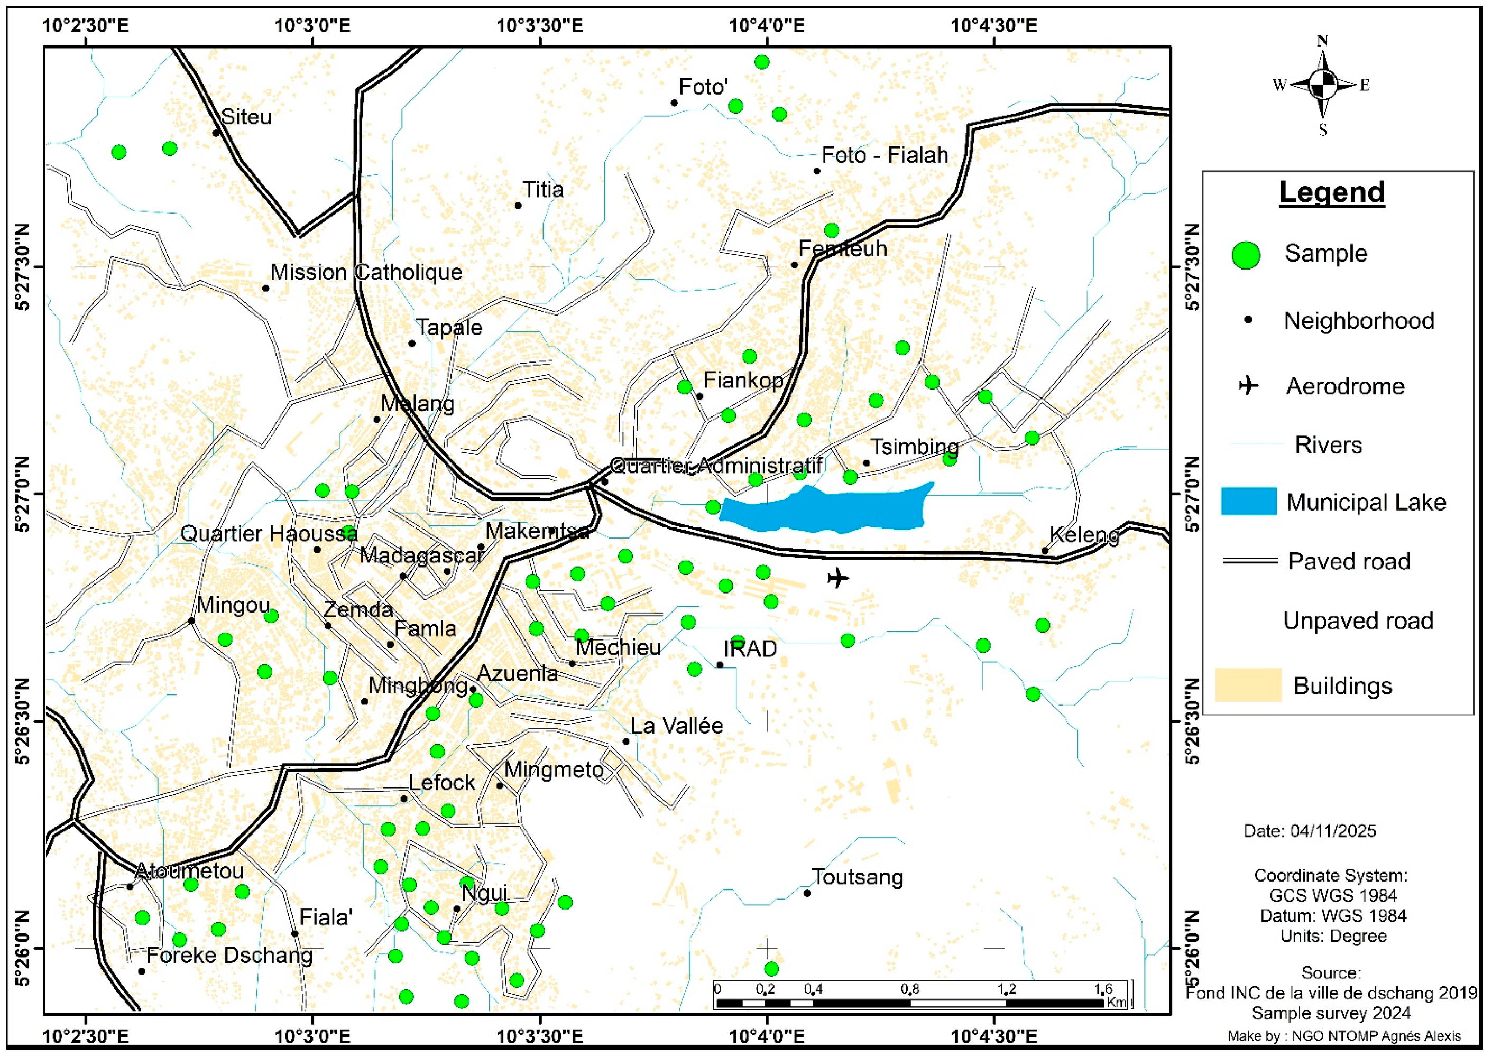
Task: Click the airplane aerodrome symbol on map
Action: (x=838, y=577)
